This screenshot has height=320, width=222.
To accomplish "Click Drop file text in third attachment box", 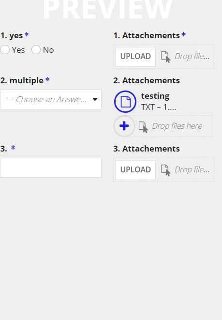I will coord(192,169).
